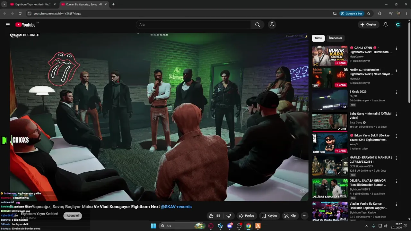The image size is (411, 231).
Task: Open options for DELİBAL SAVAŞA GİRİYOR video
Action: pyautogui.click(x=396, y=181)
